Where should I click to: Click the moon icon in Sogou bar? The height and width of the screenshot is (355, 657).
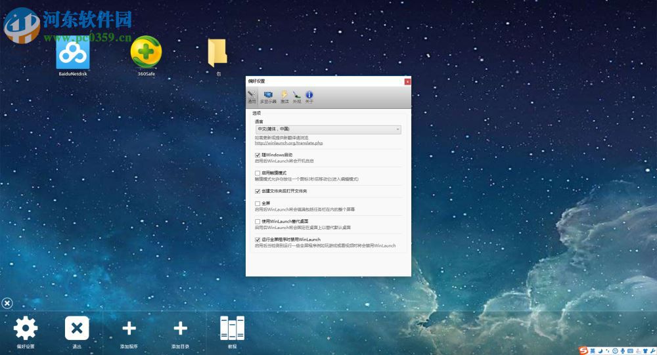(600, 351)
